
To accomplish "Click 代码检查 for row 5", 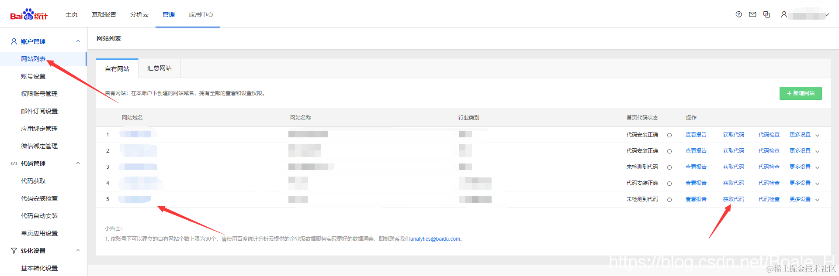I will pyautogui.click(x=769, y=199).
